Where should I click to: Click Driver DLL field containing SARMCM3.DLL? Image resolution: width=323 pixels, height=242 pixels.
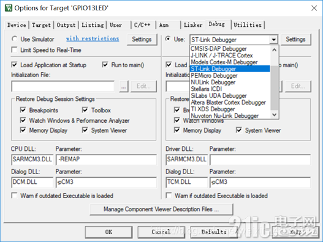pos(187,159)
